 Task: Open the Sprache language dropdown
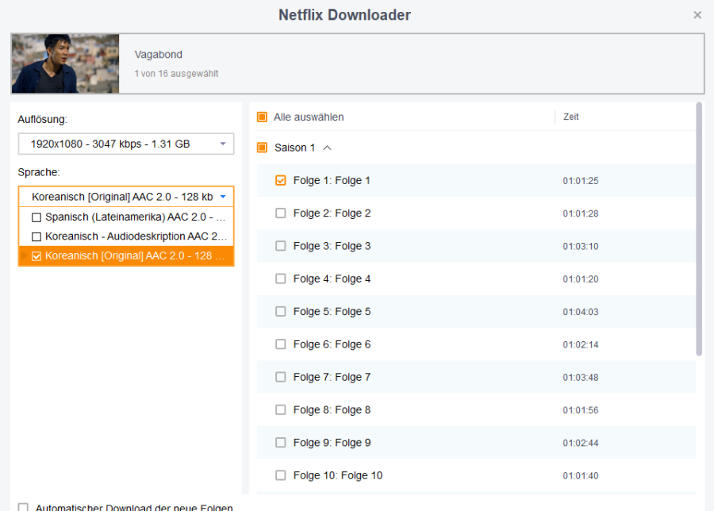[x=126, y=197]
